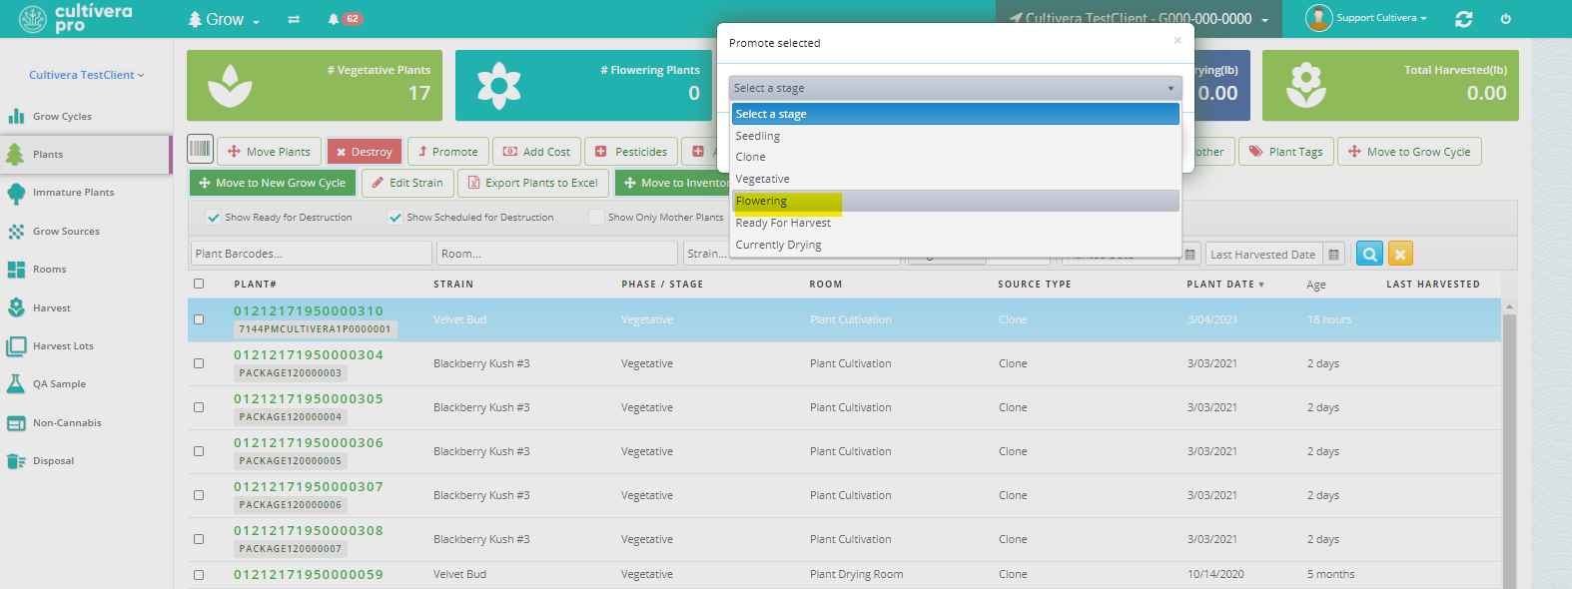Click the Flowering Plants flower icon tile
The width and height of the screenshot is (1572, 589).
coord(498,86)
